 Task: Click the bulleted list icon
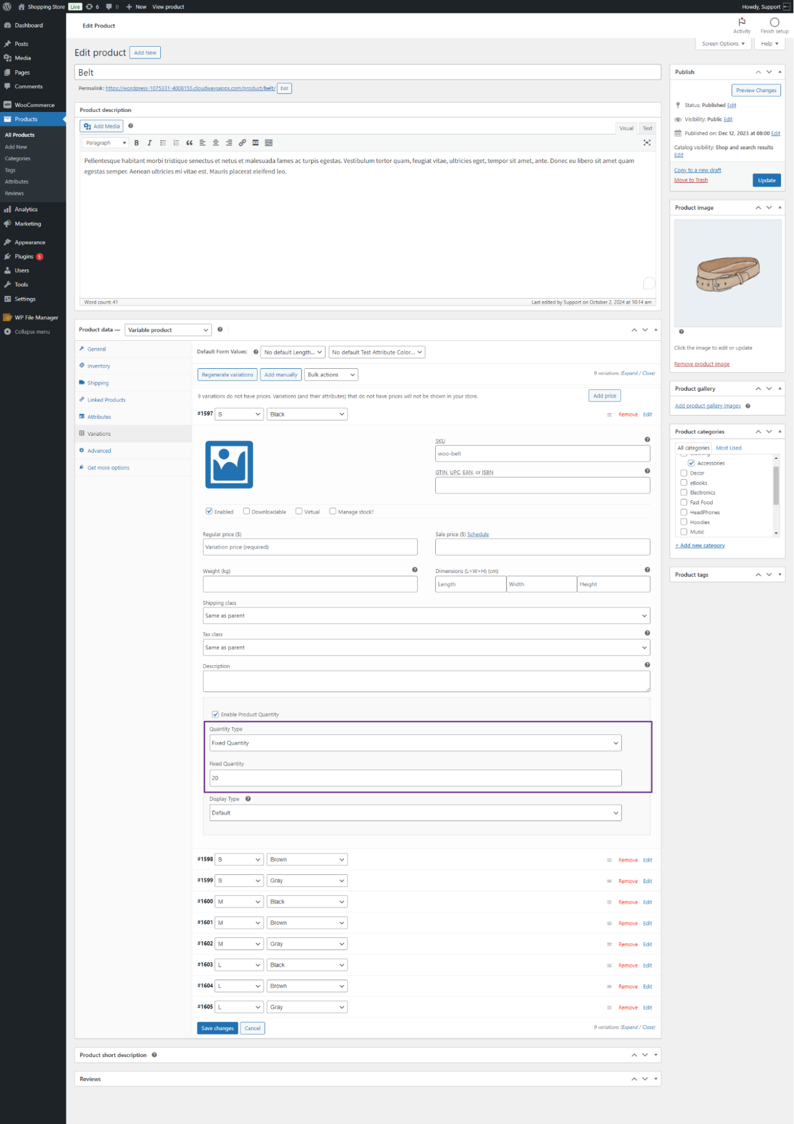(x=163, y=143)
